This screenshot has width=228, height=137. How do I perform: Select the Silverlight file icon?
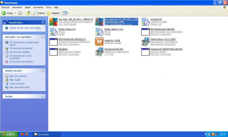(53, 52)
